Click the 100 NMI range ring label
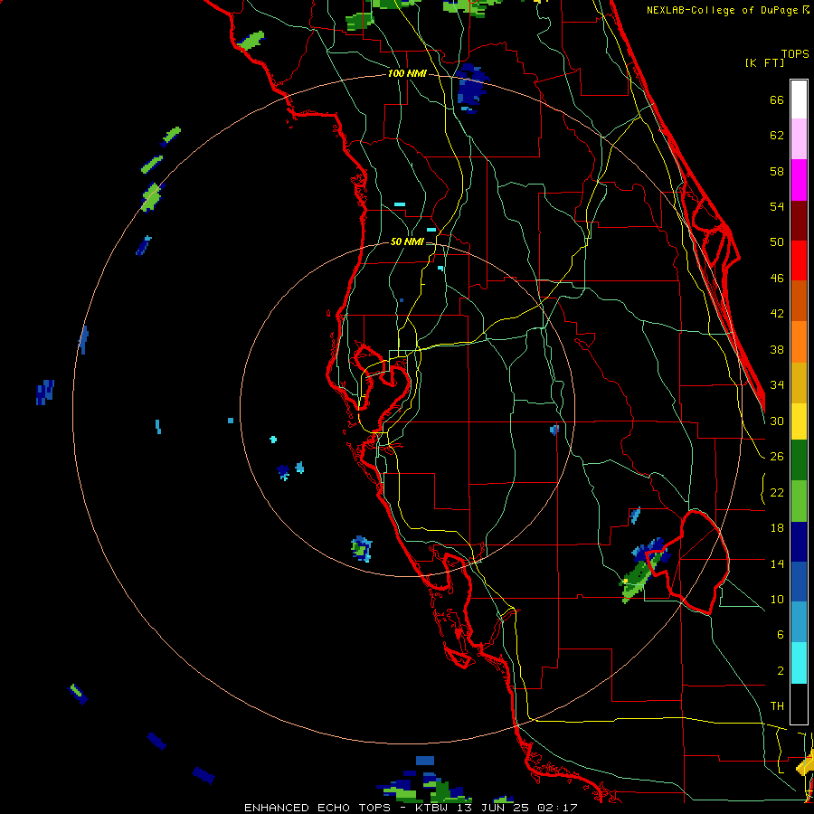This screenshot has height=814, width=814. 407,73
